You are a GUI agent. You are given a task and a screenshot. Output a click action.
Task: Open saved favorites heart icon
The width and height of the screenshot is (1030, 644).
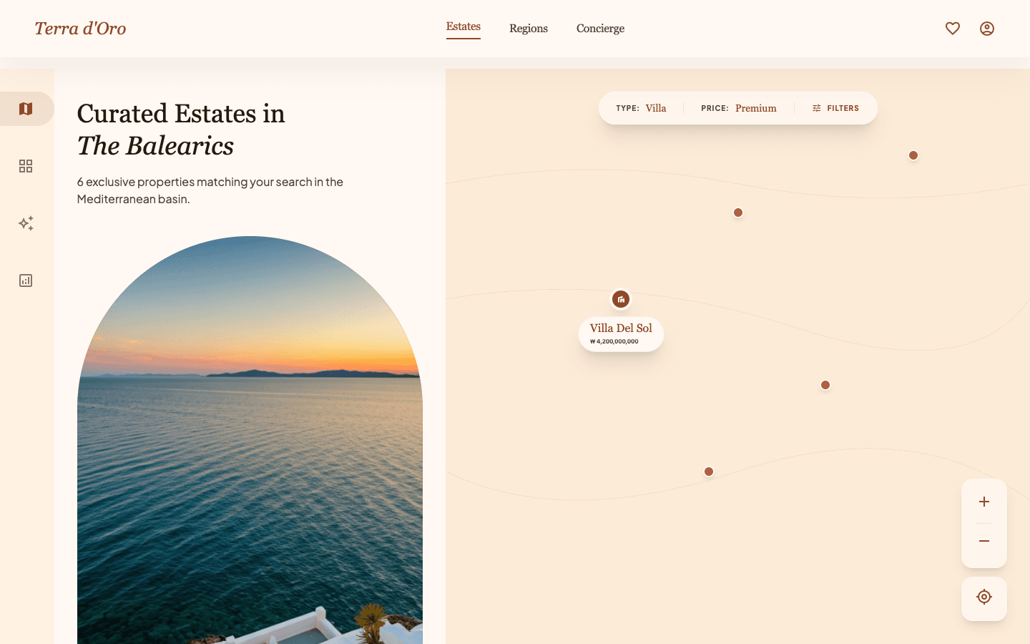(x=952, y=29)
